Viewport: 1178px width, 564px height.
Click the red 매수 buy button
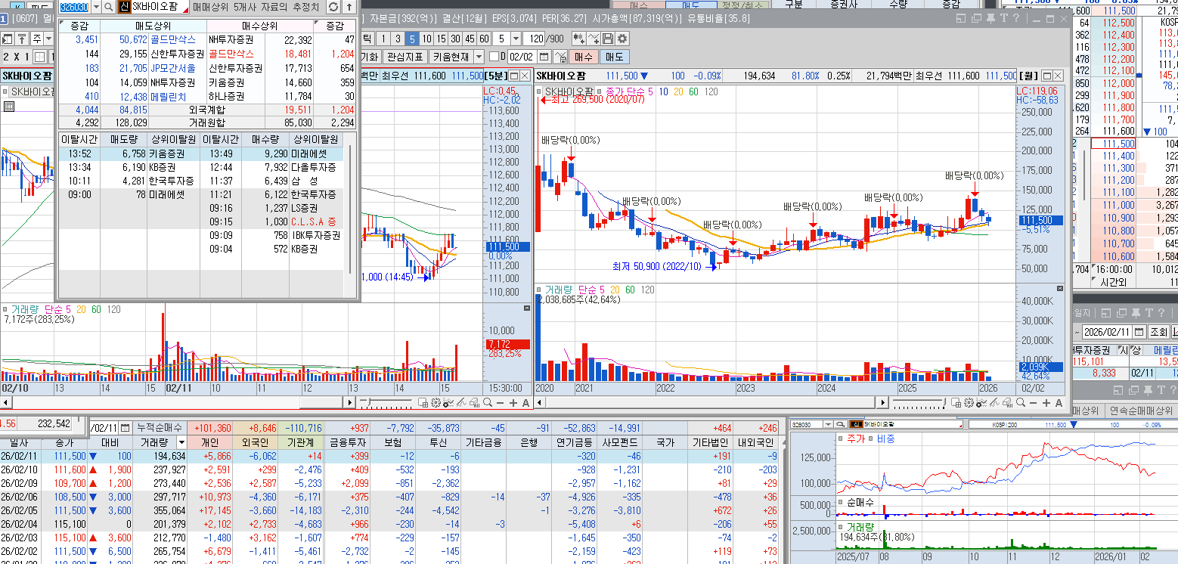(x=584, y=57)
